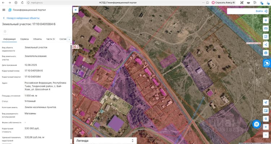Click the Спросить Алису AI button
271x144 pixels.
click(223, 3)
